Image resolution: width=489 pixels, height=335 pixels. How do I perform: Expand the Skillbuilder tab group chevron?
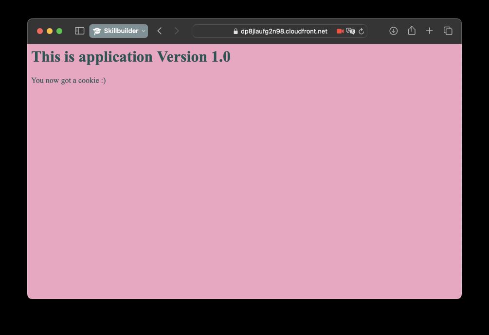coord(143,31)
